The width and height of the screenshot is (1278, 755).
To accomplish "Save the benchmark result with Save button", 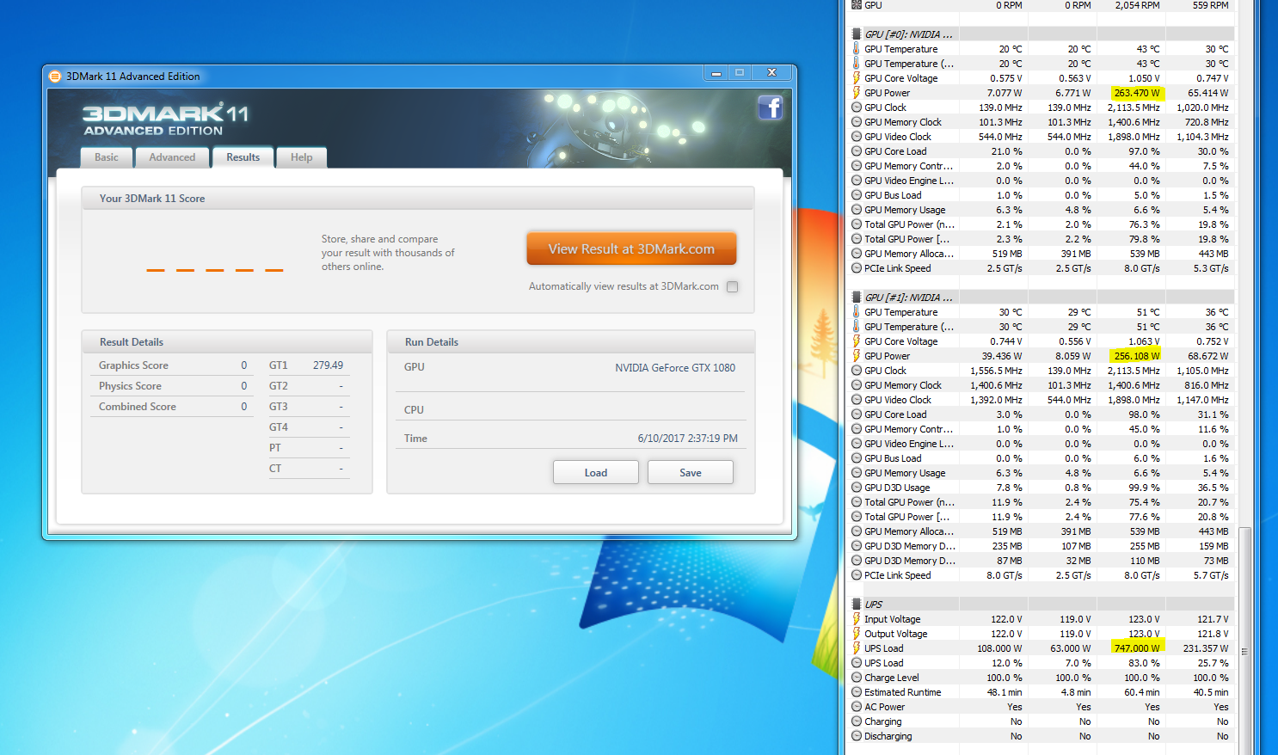I will click(690, 473).
